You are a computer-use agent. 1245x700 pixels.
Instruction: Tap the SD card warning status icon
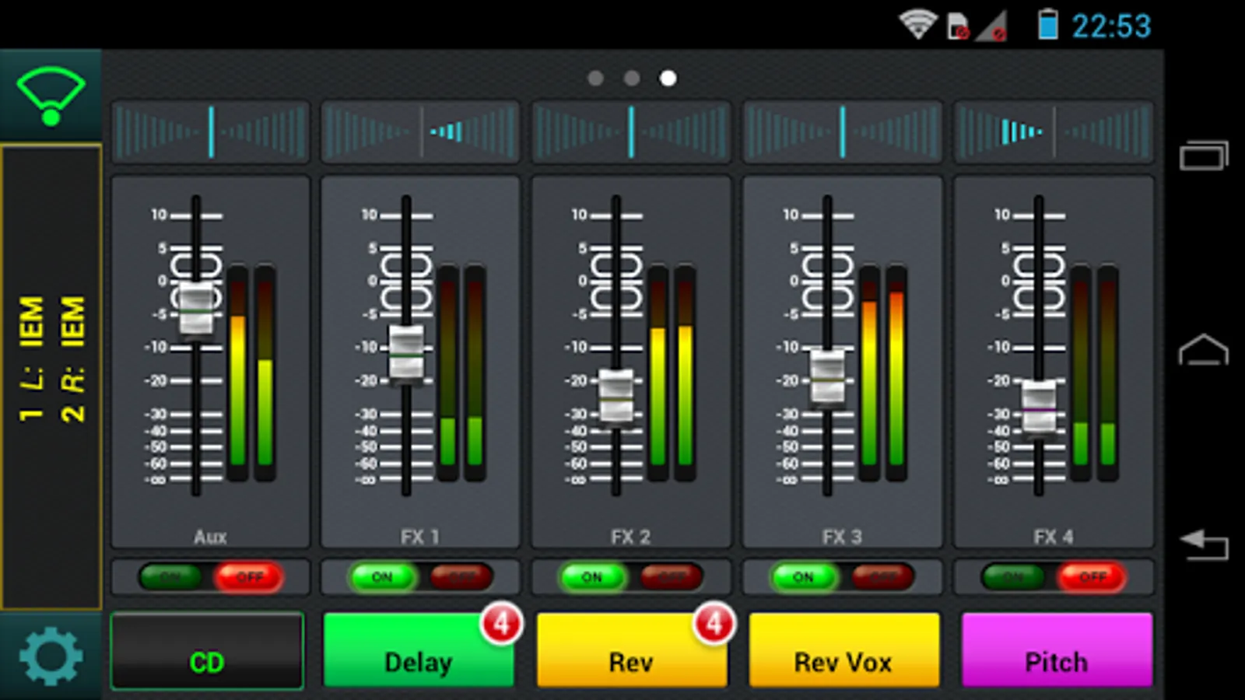pyautogui.click(x=958, y=26)
